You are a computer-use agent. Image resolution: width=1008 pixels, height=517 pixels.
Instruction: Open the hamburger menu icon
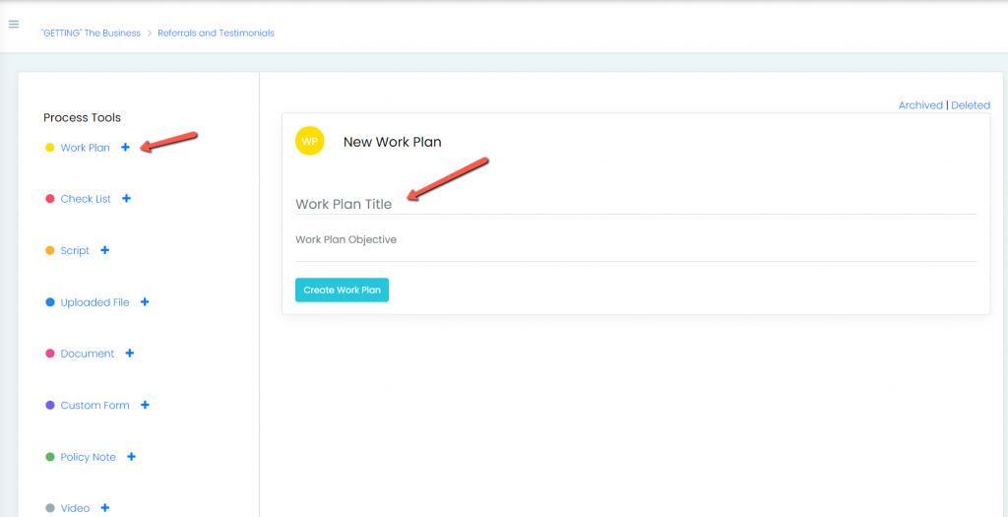14,25
